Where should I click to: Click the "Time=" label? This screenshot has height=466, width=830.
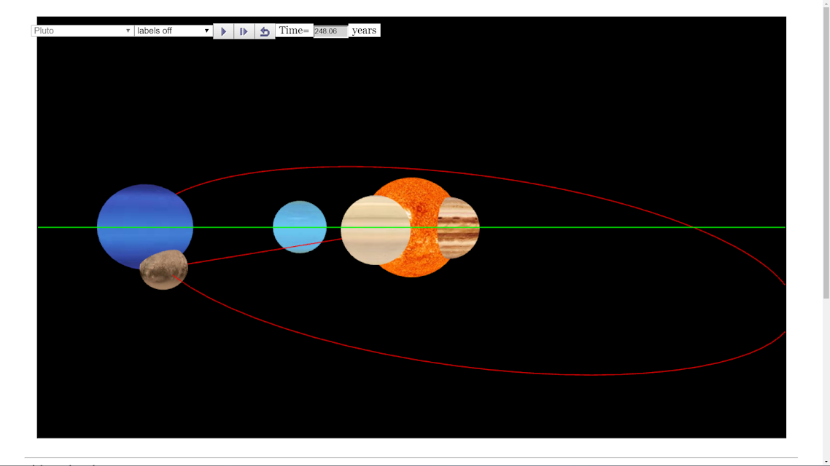pos(294,31)
